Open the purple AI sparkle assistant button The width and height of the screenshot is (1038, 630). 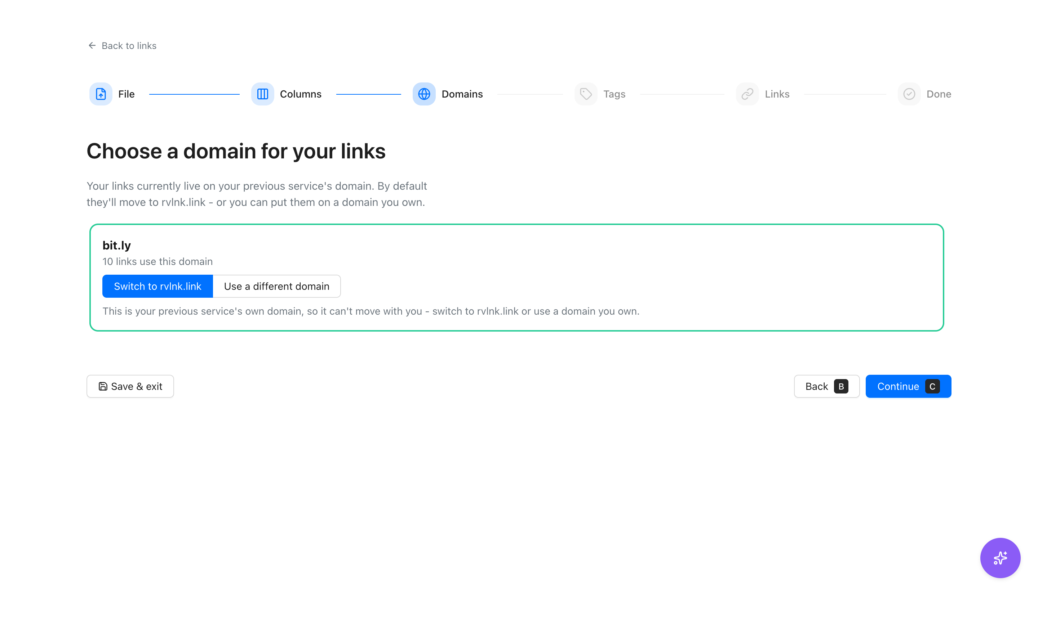(1000, 558)
